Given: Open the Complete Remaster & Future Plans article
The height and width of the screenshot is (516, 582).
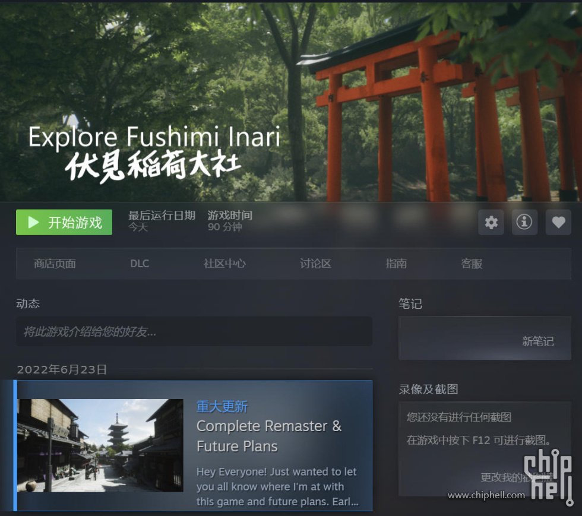Looking at the screenshot, I should pyautogui.click(x=269, y=436).
